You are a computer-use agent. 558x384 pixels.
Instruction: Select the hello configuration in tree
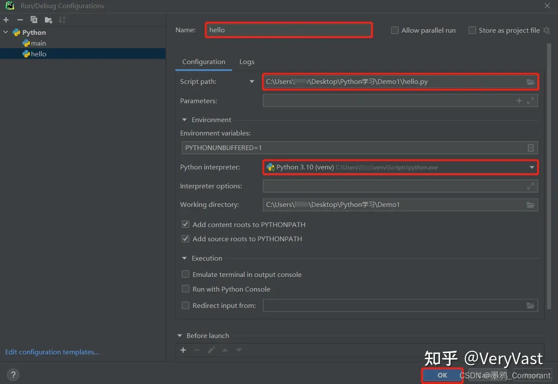click(x=83, y=54)
